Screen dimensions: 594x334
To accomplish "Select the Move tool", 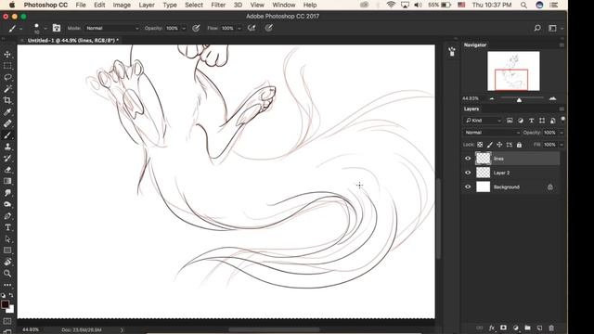I will [x=7, y=55].
